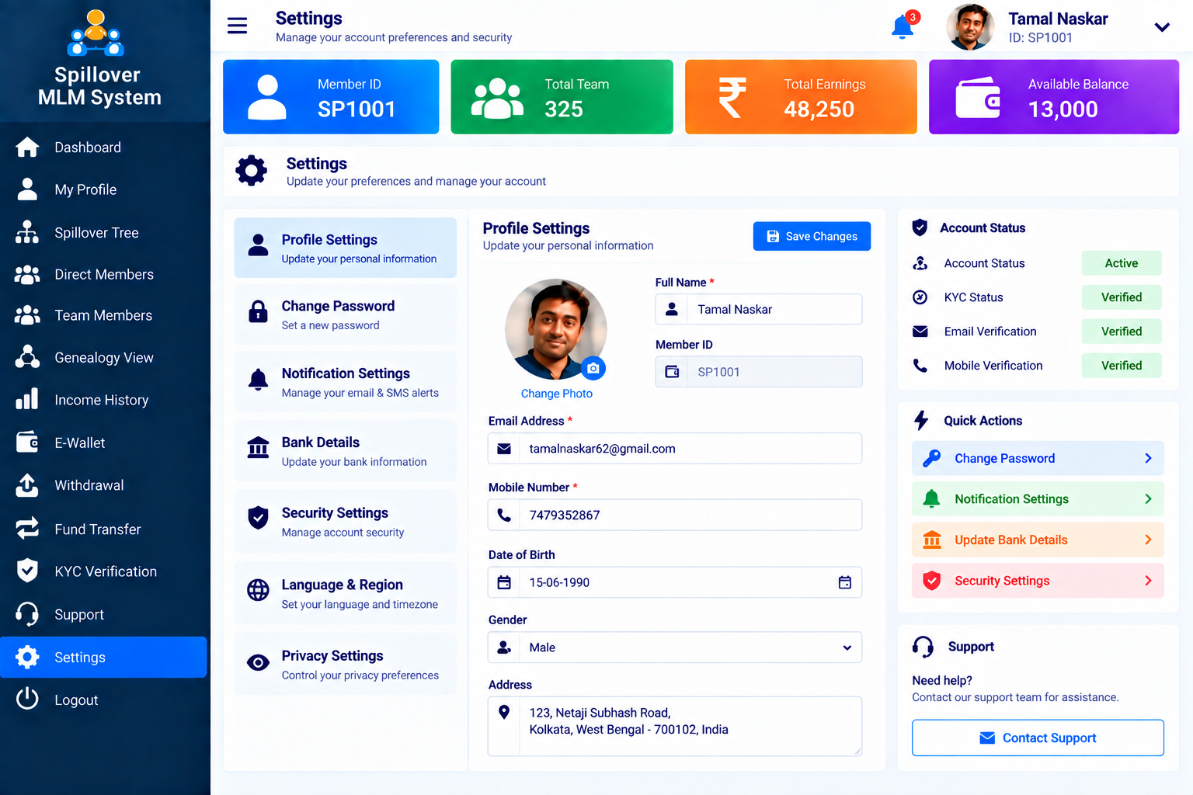Viewport: 1193px width, 795px height.
Task: Click the Spillover Tree icon in sidebar
Action: (27, 232)
